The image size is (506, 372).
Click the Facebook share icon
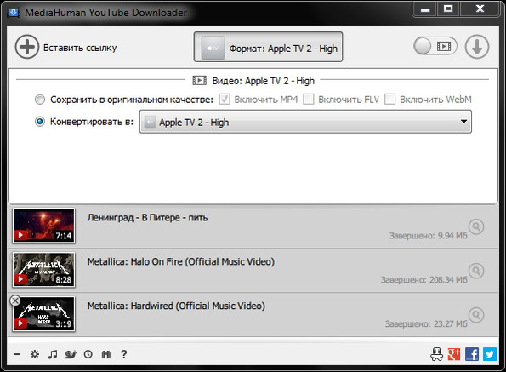[x=472, y=354]
